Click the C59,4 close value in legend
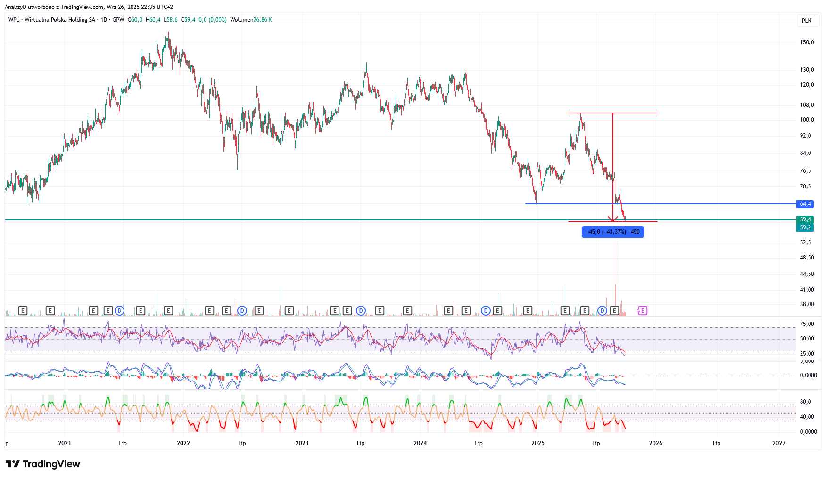Image resolution: width=826 pixels, height=478 pixels. tap(188, 20)
